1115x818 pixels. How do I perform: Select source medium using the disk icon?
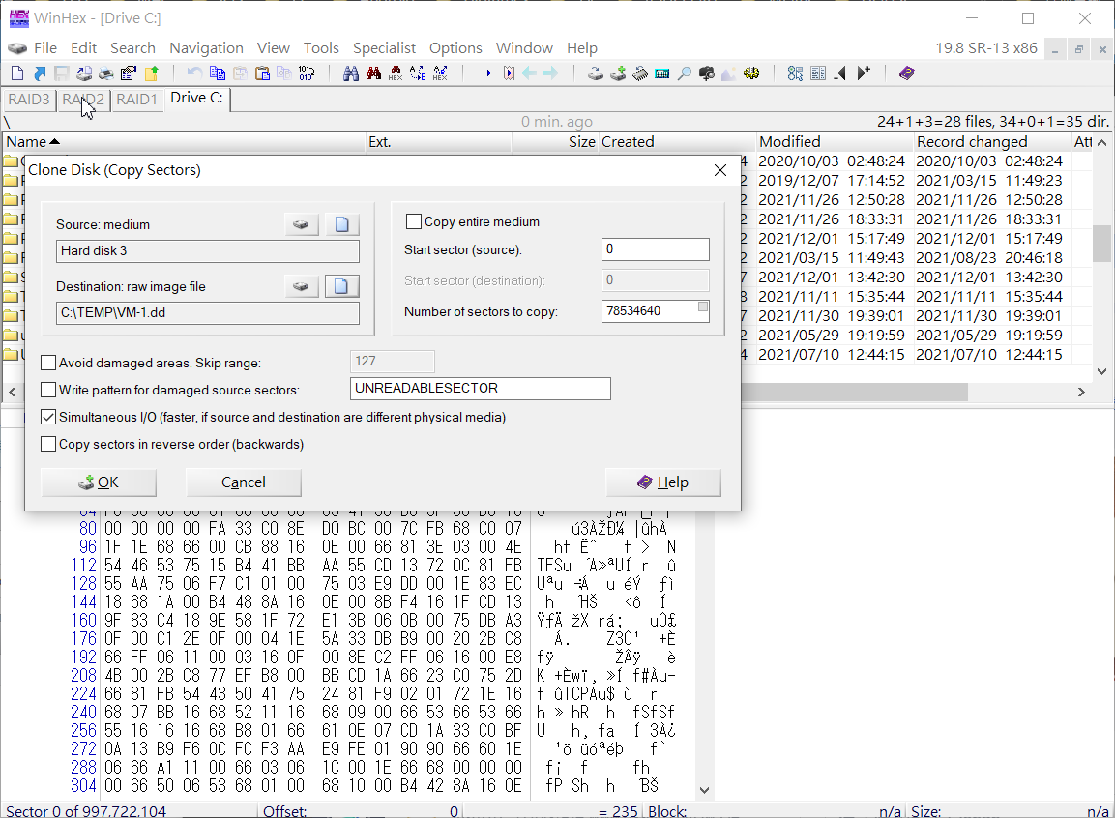click(302, 224)
